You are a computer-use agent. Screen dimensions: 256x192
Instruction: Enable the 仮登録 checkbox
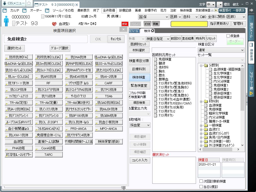228,36
